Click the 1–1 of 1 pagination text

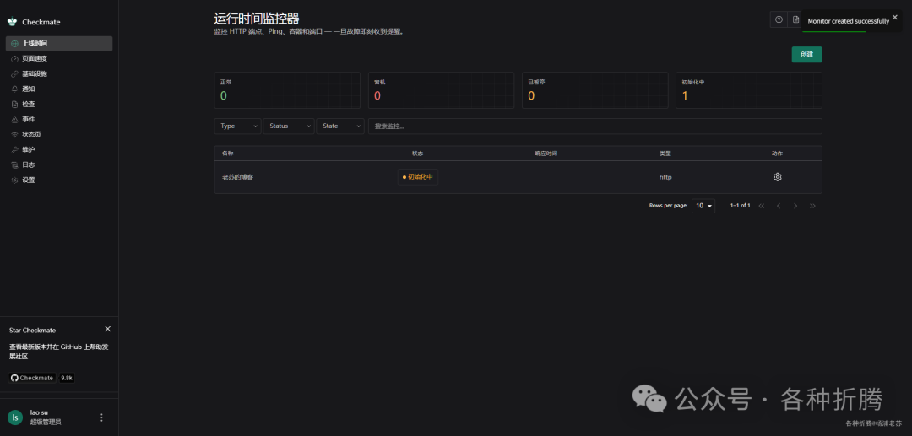[740, 206]
